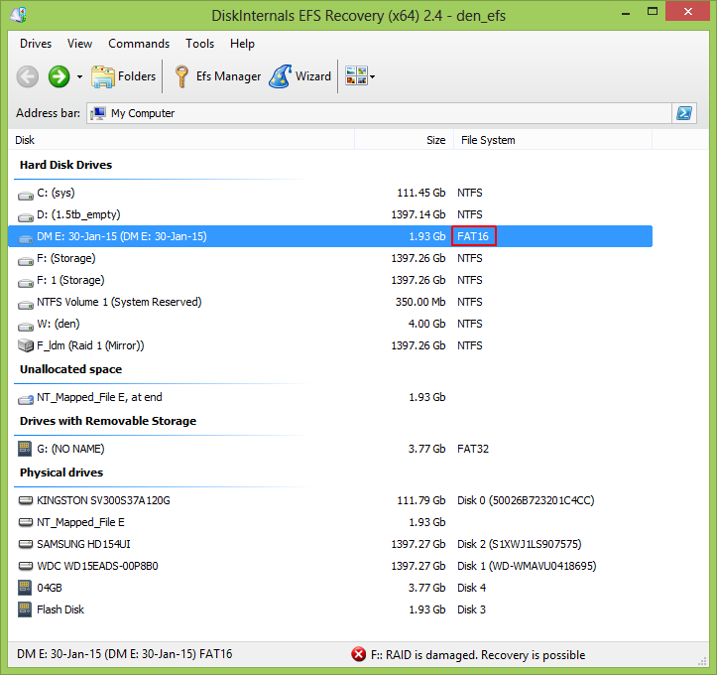Select the C: (sys) drive icon
This screenshot has width=717, height=675.
coord(26,196)
